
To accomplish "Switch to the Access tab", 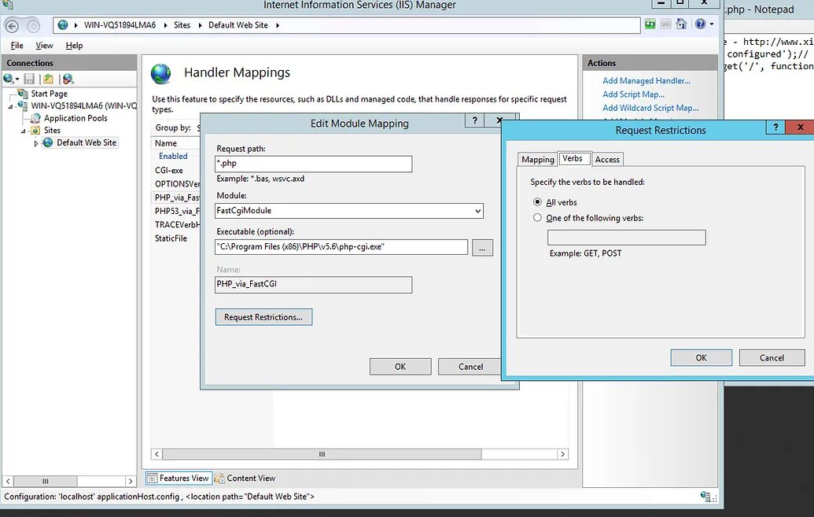I will click(x=607, y=160).
